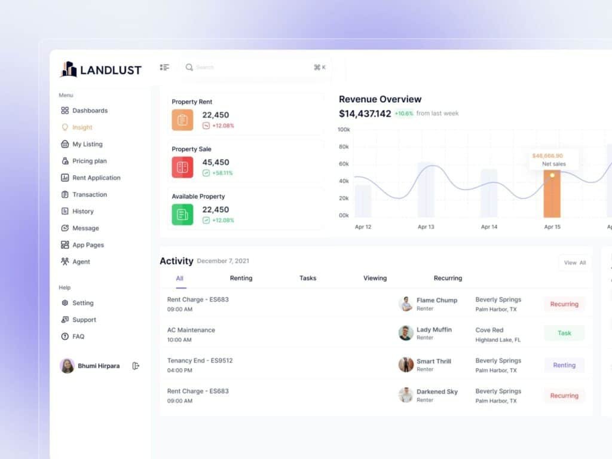Click the $14,437.142 revenue total

(365, 114)
